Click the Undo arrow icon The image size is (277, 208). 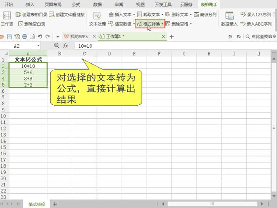click(x=40, y=36)
